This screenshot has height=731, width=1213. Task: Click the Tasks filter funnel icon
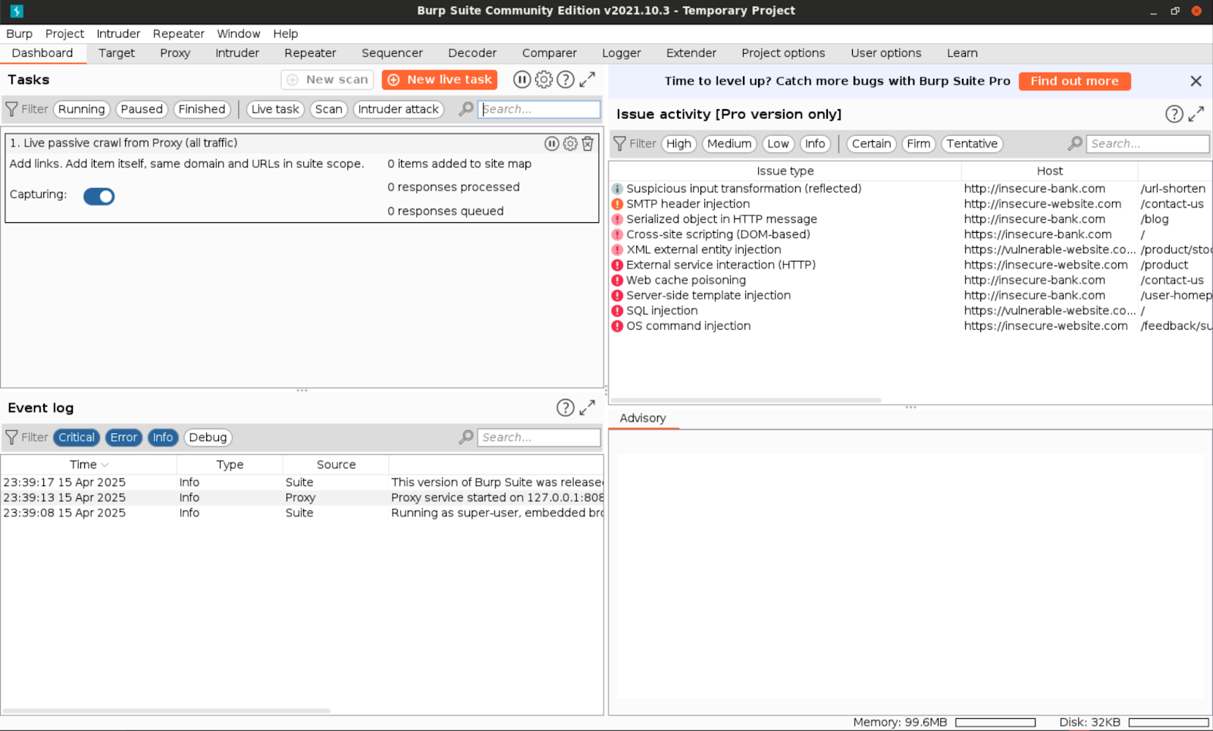[x=11, y=109]
